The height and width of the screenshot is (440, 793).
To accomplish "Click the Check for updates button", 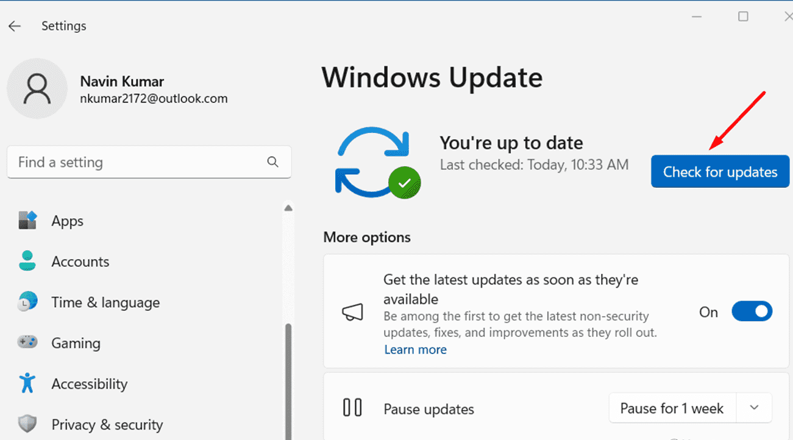I will pos(720,172).
